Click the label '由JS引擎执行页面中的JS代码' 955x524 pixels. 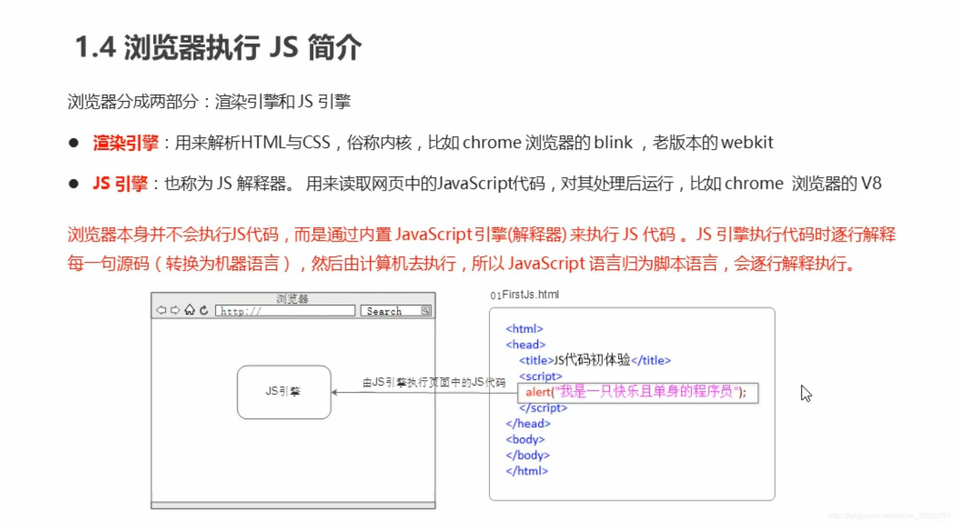tap(434, 382)
